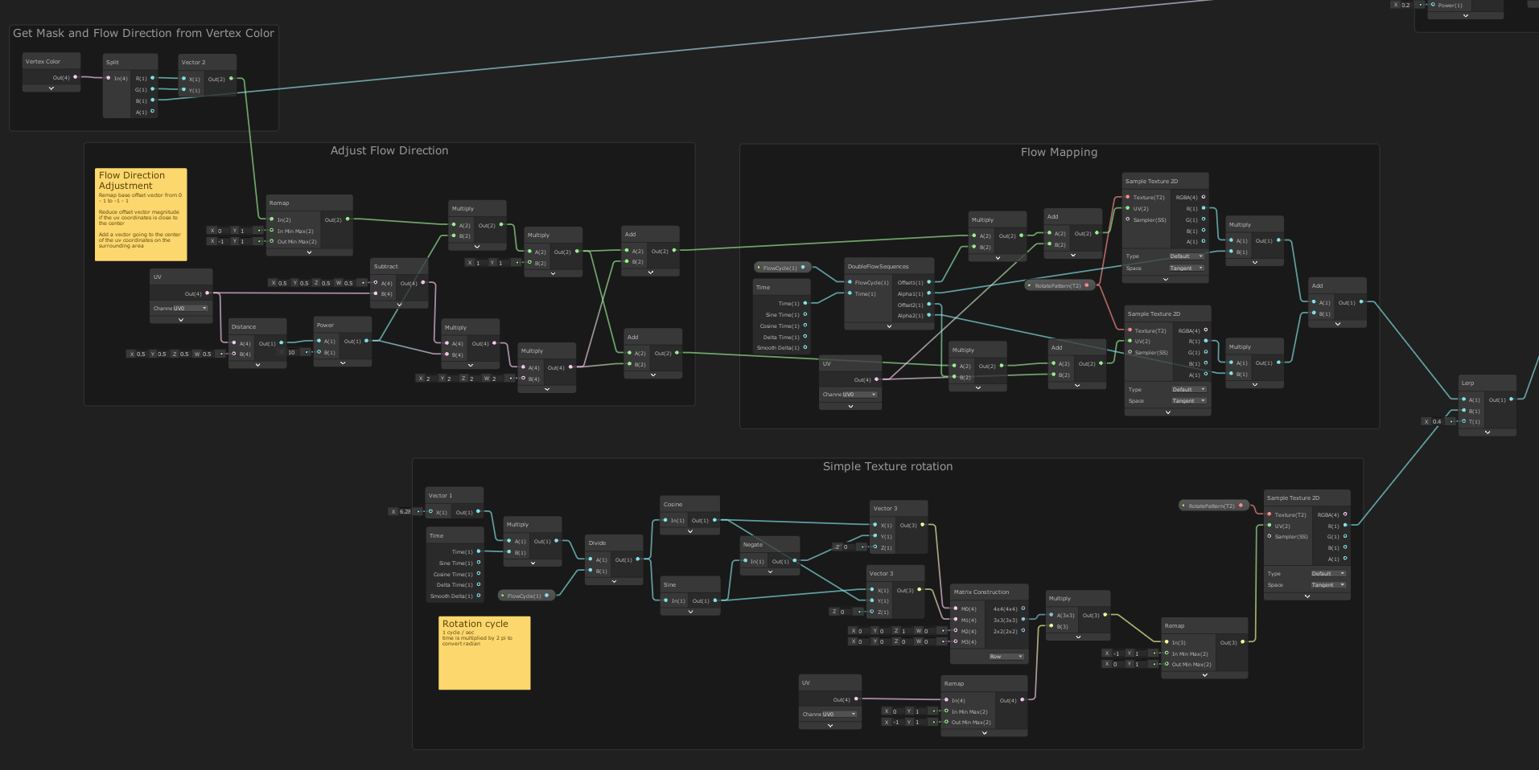Collapse the Lerp node using its chevron
The image size is (1539, 770).
pyautogui.click(x=1488, y=432)
